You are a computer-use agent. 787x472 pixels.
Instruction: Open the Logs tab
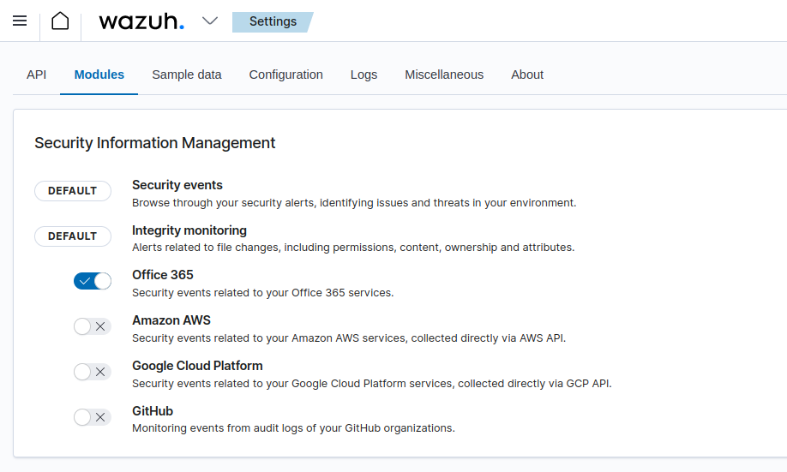[x=363, y=75]
